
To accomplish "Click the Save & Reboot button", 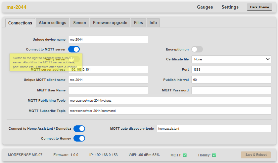I will click(x=255, y=155).
